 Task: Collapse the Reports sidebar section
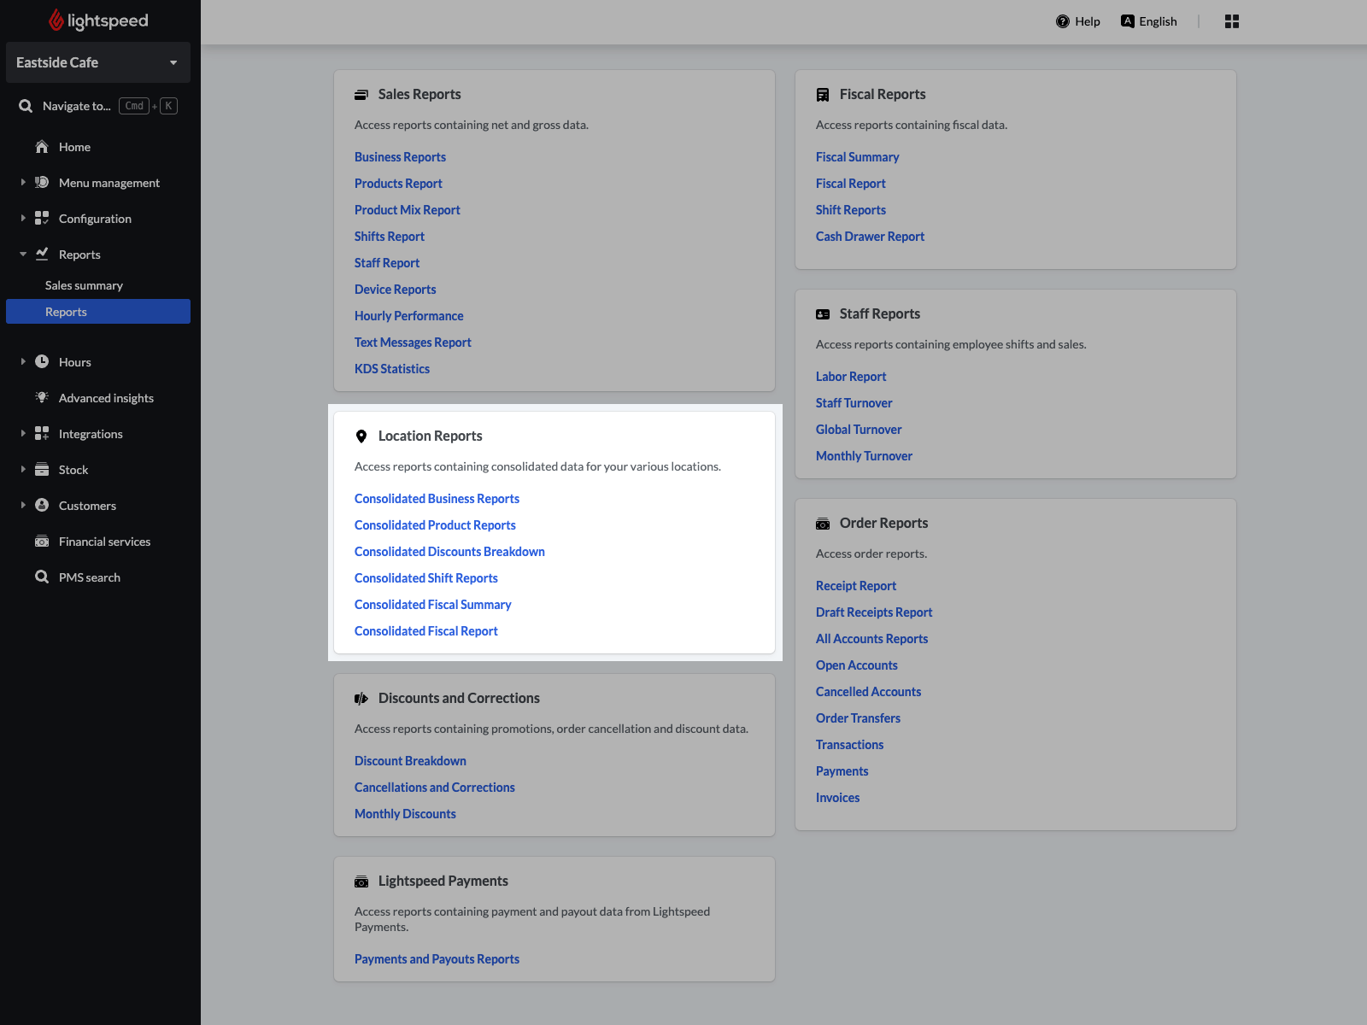point(23,255)
